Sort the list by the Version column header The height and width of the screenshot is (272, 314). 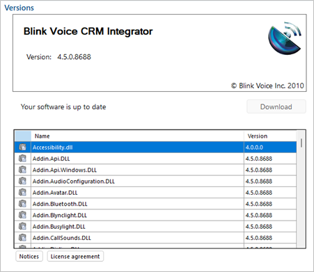[270, 136]
